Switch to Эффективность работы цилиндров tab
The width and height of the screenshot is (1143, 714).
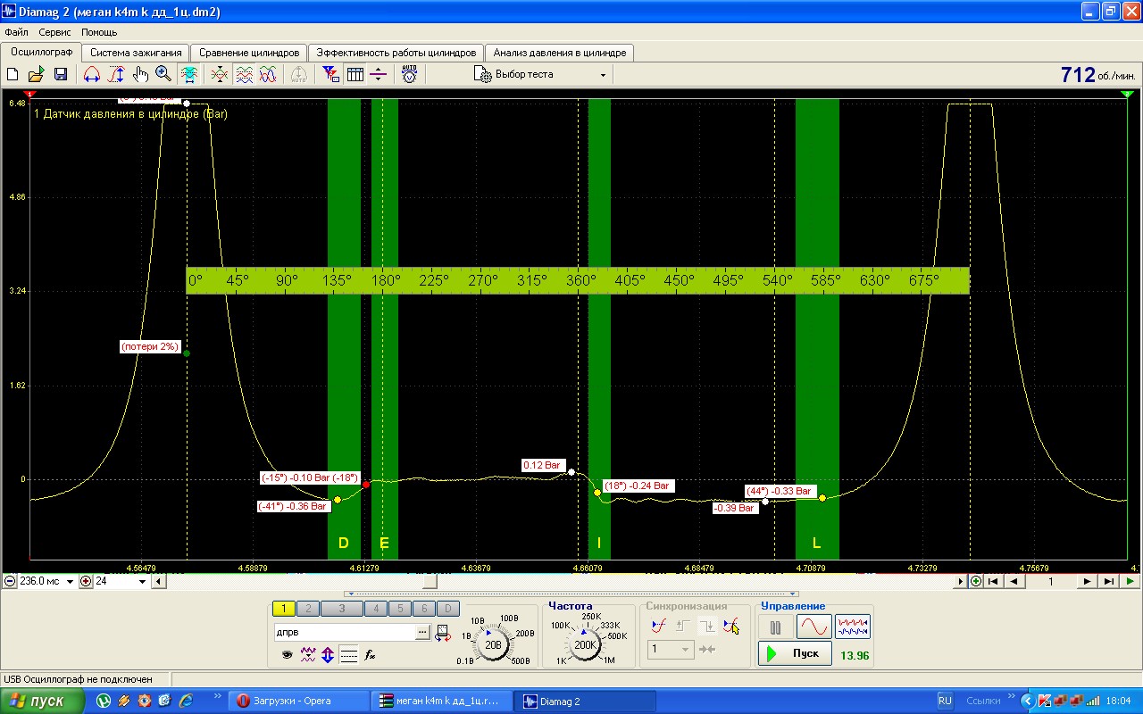(x=396, y=53)
